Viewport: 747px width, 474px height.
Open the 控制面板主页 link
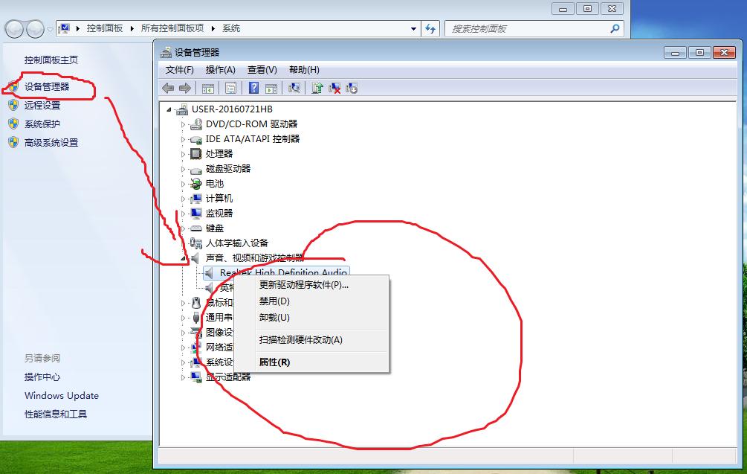(51, 60)
